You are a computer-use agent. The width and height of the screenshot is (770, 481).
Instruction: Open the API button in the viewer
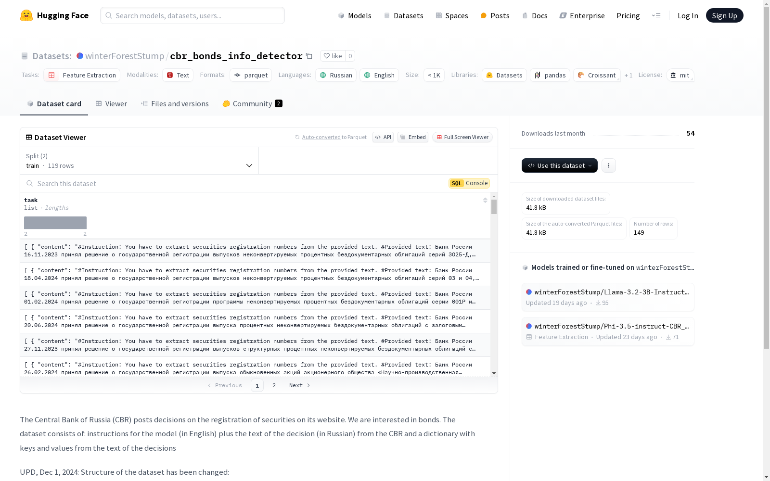click(x=383, y=137)
